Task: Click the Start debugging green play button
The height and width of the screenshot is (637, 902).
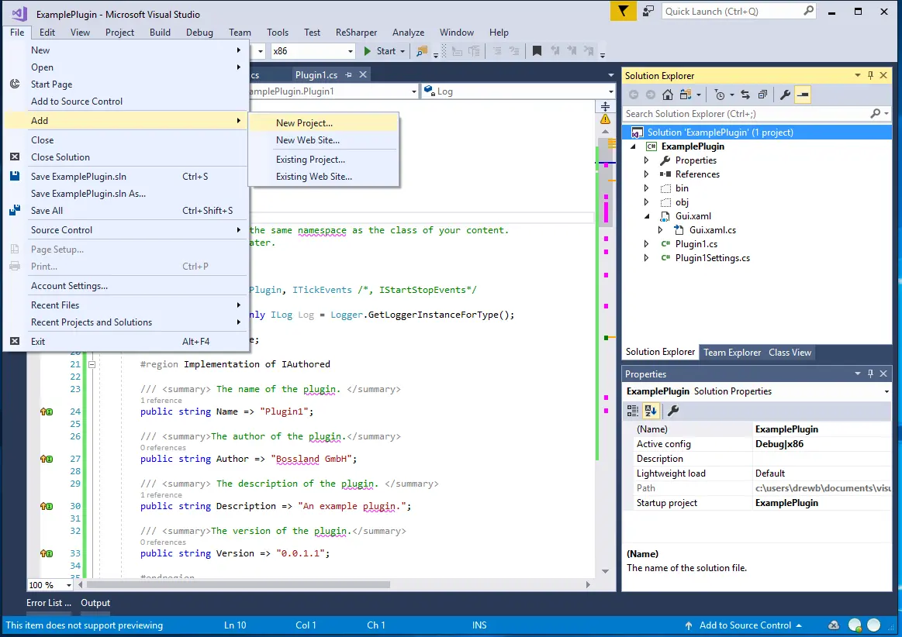Action: pyautogui.click(x=368, y=51)
